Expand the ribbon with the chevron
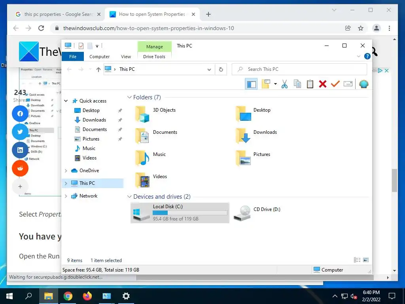Image resolution: width=405 pixels, height=304 pixels. (x=358, y=56)
